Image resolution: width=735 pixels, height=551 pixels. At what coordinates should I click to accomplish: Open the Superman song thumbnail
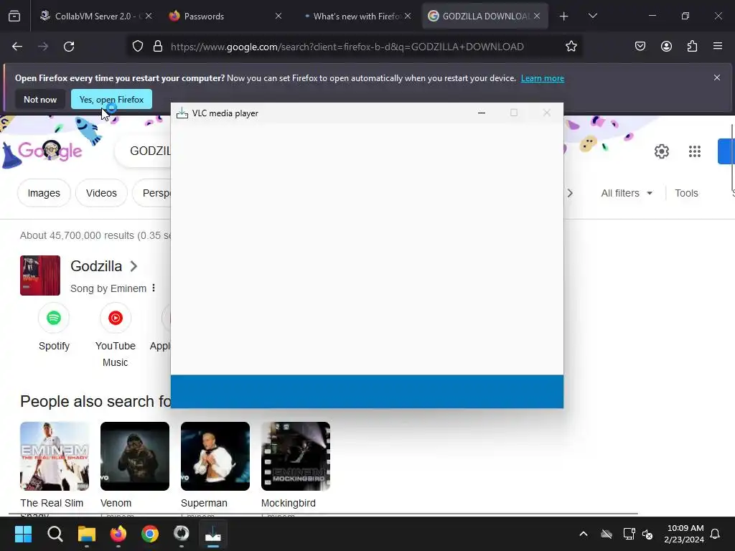(215, 456)
